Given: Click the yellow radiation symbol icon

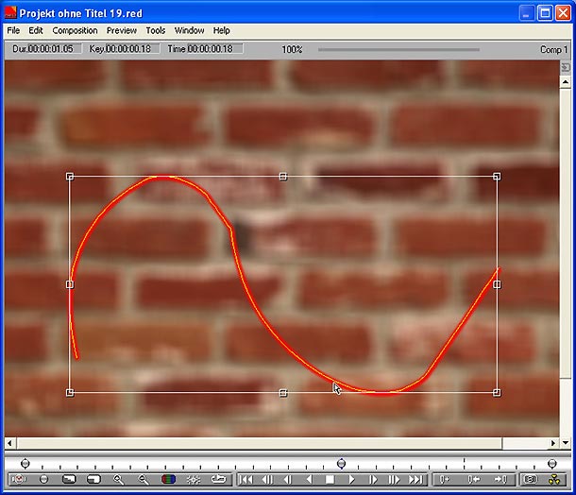Looking at the screenshot, I should click(x=554, y=480).
